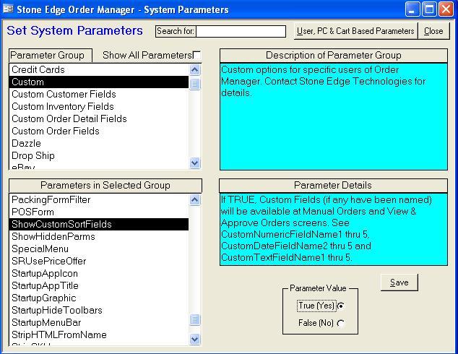Select Custom Order Detail Fields group
The width and height of the screenshot is (458, 354).
pyautogui.click(x=99, y=118)
